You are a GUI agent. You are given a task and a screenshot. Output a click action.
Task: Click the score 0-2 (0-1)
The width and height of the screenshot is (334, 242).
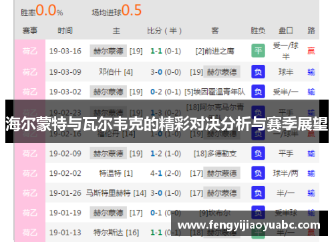(166, 92)
